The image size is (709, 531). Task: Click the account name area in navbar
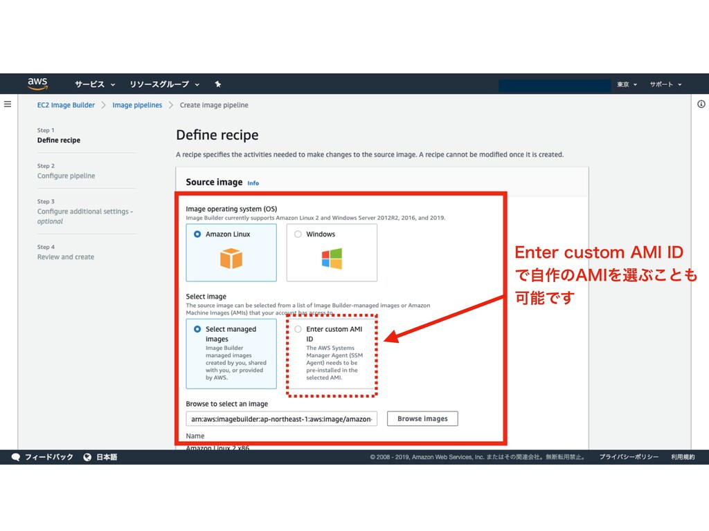(555, 85)
